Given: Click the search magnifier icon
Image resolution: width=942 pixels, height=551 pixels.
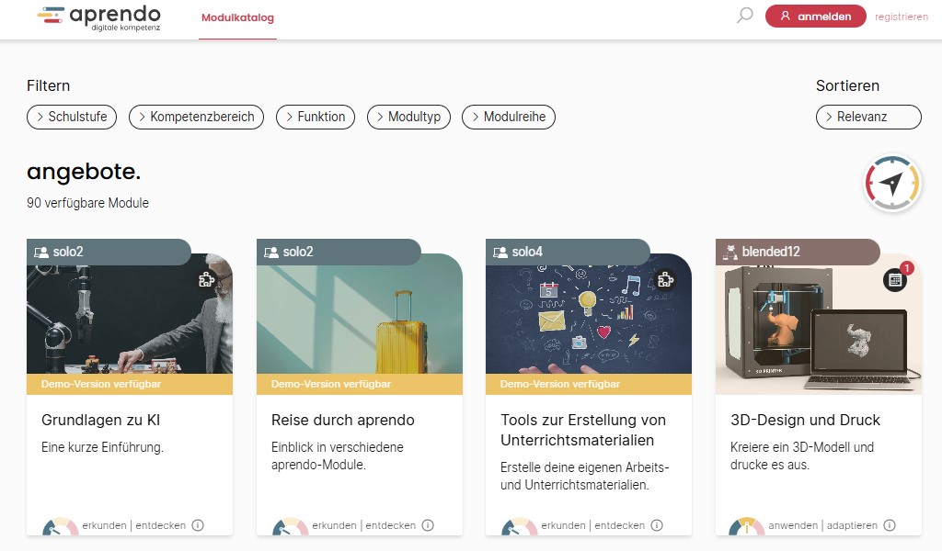Looking at the screenshot, I should pos(744,16).
